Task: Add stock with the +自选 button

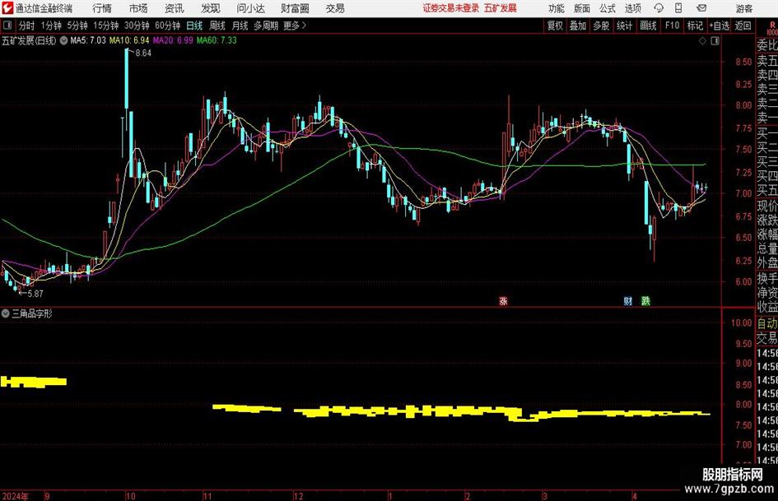Action: click(x=720, y=26)
